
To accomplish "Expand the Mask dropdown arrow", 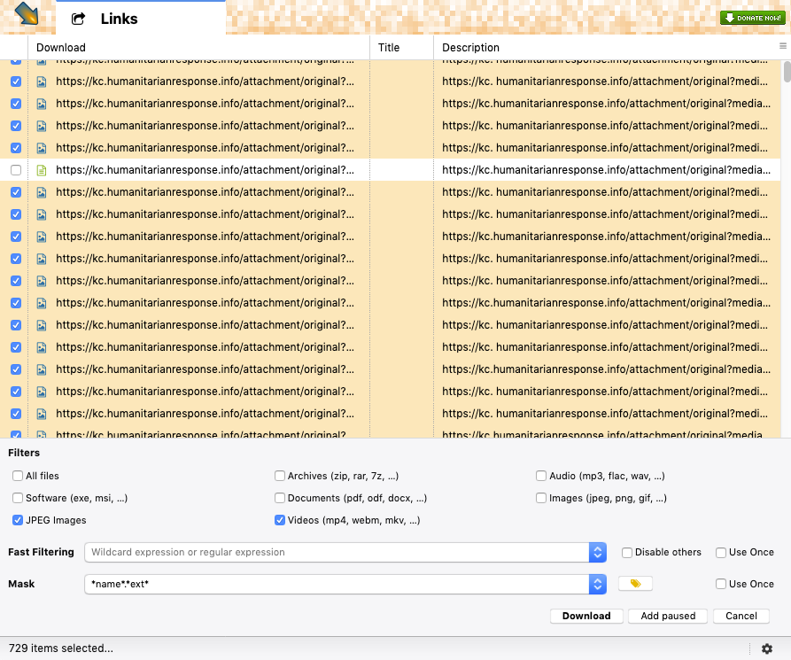I will coord(597,584).
